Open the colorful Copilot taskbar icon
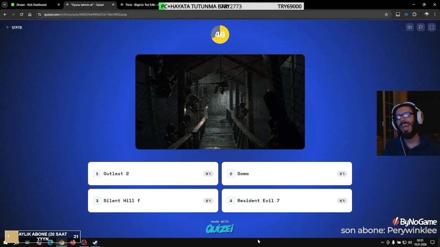440x247 pixels. click(39, 243)
